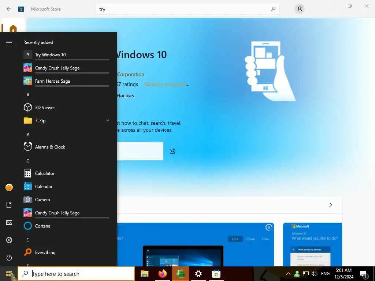Open 3D Viewer app
375x281 pixels.
coord(66,107)
